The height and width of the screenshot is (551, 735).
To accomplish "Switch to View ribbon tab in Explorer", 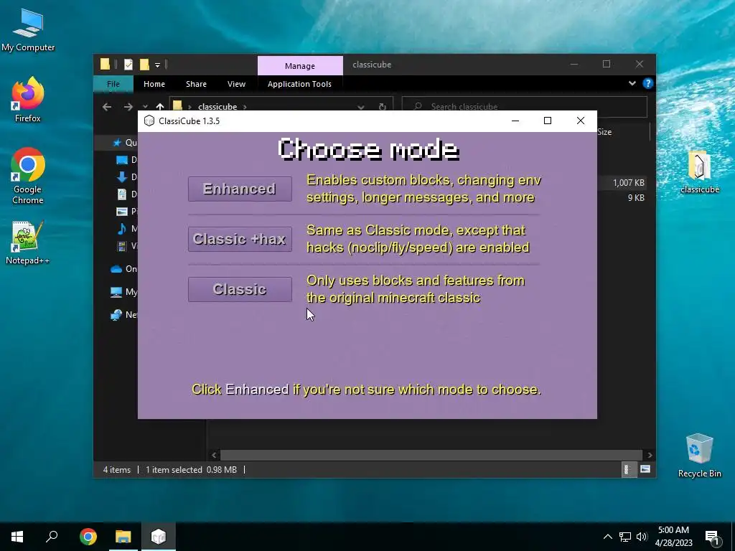I will click(x=236, y=84).
